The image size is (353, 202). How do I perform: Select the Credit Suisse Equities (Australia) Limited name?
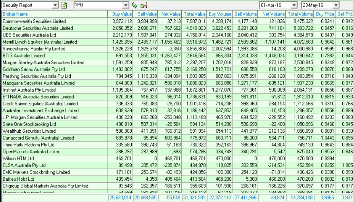[40, 104]
